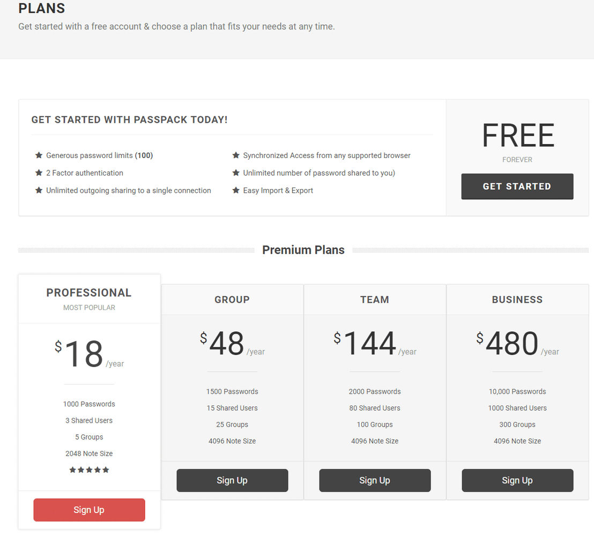Click the Premium Plans section heading

[303, 250]
